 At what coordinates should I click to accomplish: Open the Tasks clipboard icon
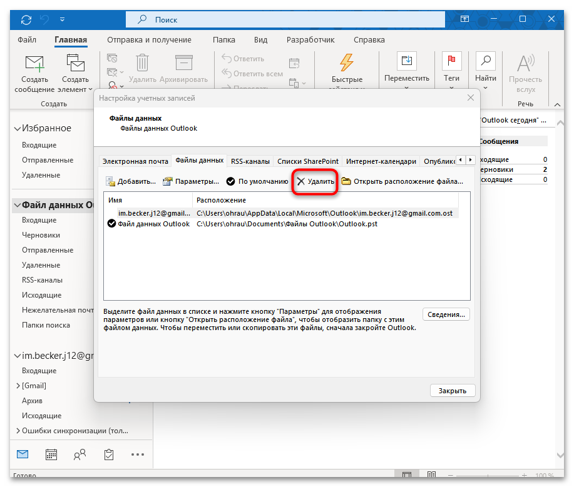(109, 454)
